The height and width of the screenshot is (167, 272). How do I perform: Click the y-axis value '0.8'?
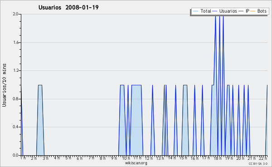15,99
